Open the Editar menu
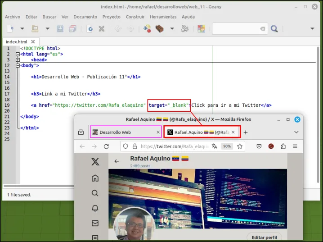This screenshot has width=323, height=242. pos(31,17)
